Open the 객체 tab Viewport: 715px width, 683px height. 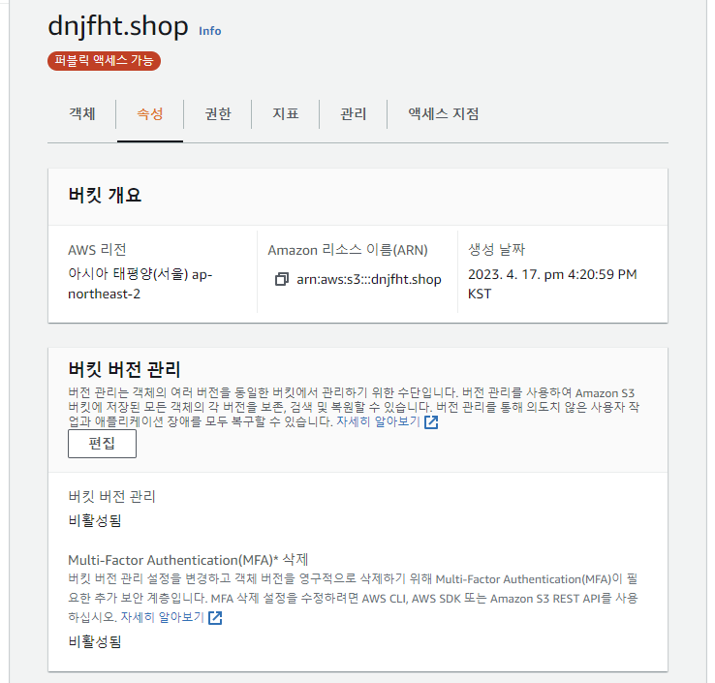coord(82,113)
